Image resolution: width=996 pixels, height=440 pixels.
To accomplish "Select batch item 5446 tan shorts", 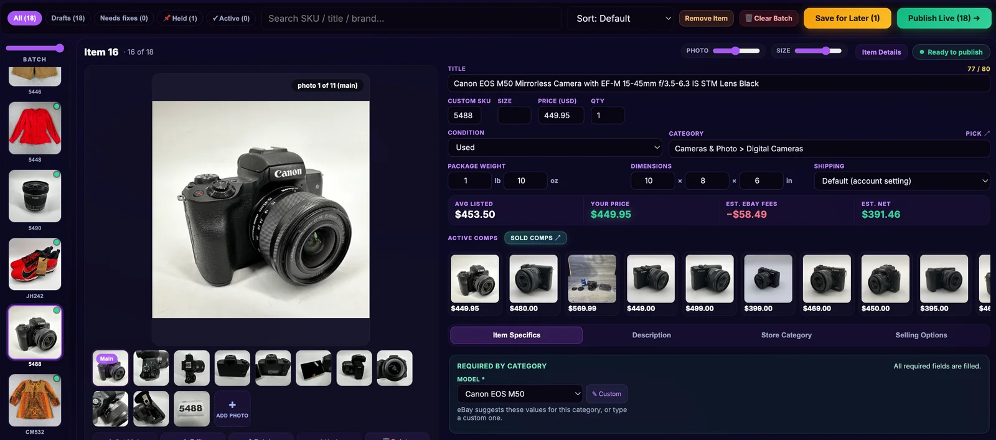I will (x=35, y=77).
